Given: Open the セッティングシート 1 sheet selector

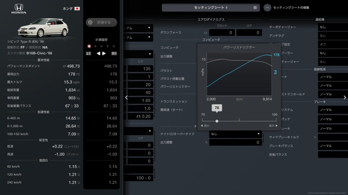Looking at the screenshot, I should [211, 7].
